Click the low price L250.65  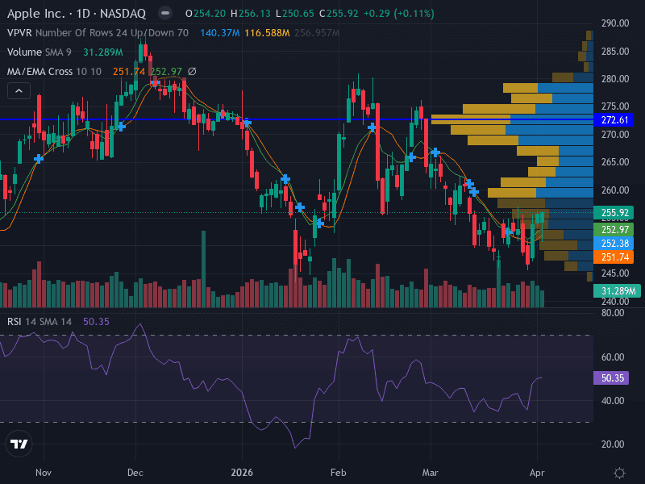[x=295, y=14]
